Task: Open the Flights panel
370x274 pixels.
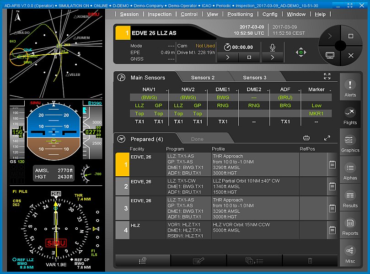Action: click(x=350, y=115)
